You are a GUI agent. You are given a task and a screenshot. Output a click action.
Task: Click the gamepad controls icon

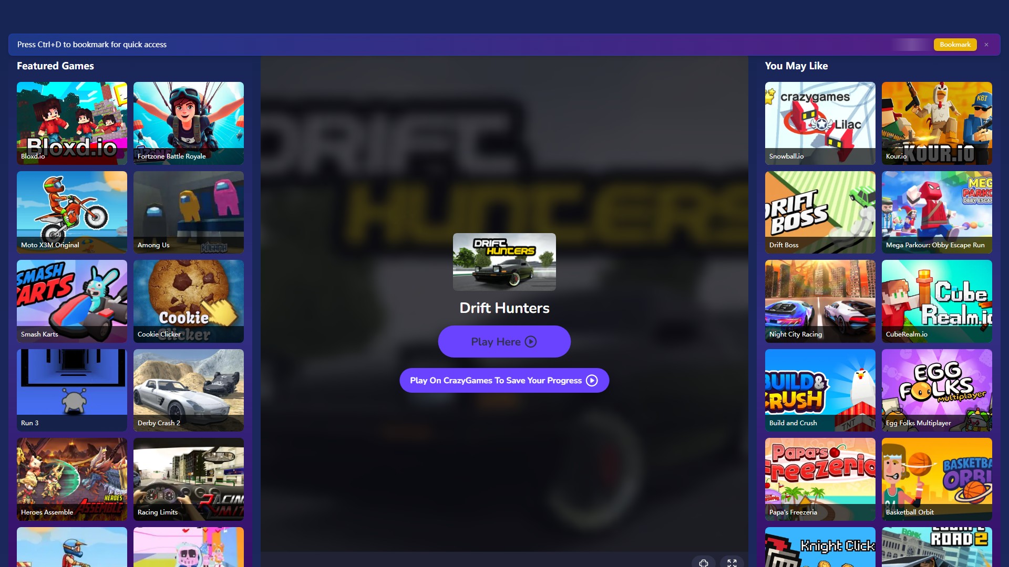[704, 562]
